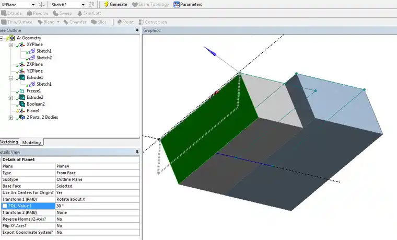Image resolution: width=397 pixels, height=240 pixels.
Task: Select the Chamfer tool
Action: [x=75, y=22]
